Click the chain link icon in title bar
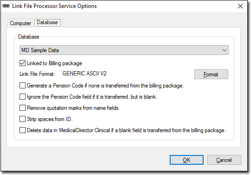Viewport: 251px width, 175px height. [6, 6]
